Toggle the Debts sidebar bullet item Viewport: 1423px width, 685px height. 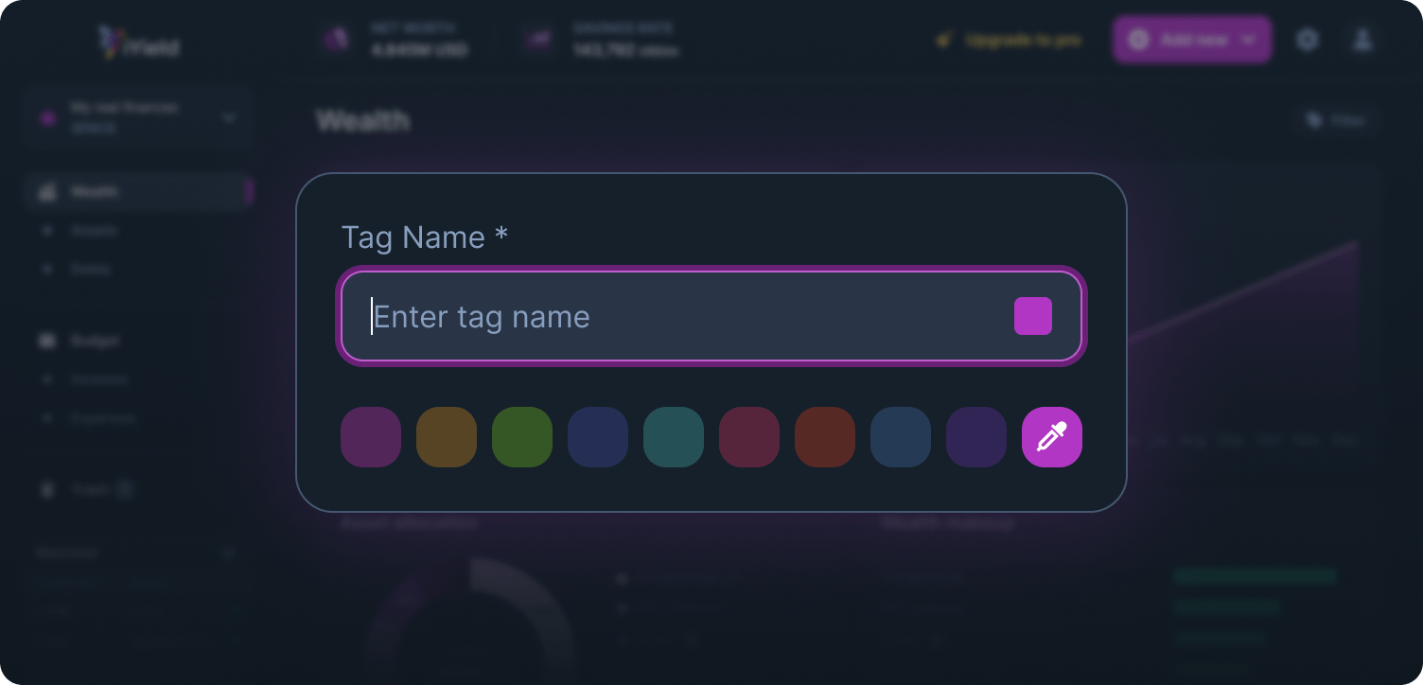(47, 269)
